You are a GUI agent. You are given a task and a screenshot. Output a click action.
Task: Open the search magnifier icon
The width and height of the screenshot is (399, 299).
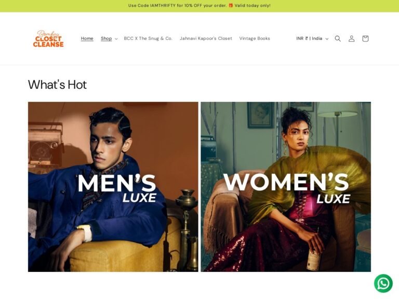coord(338,38)
